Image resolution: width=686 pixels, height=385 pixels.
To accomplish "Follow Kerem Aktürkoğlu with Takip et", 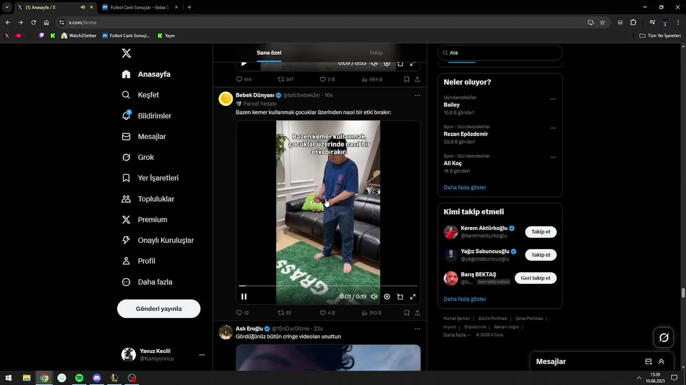I will [541, 232].
